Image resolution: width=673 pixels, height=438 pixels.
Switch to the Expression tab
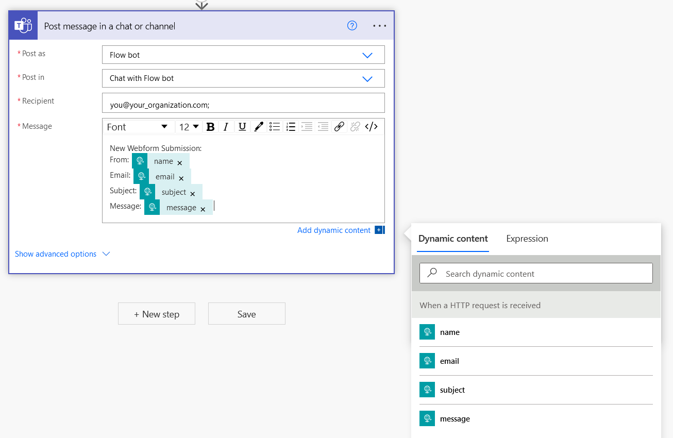pos(527,239)
